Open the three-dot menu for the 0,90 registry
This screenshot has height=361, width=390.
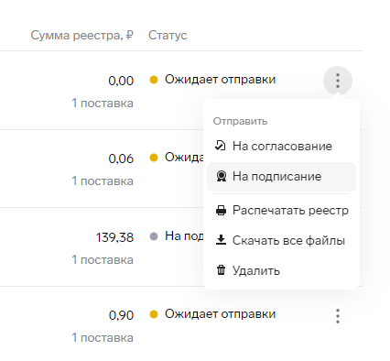pyautogui.click(x=338, y=316)
